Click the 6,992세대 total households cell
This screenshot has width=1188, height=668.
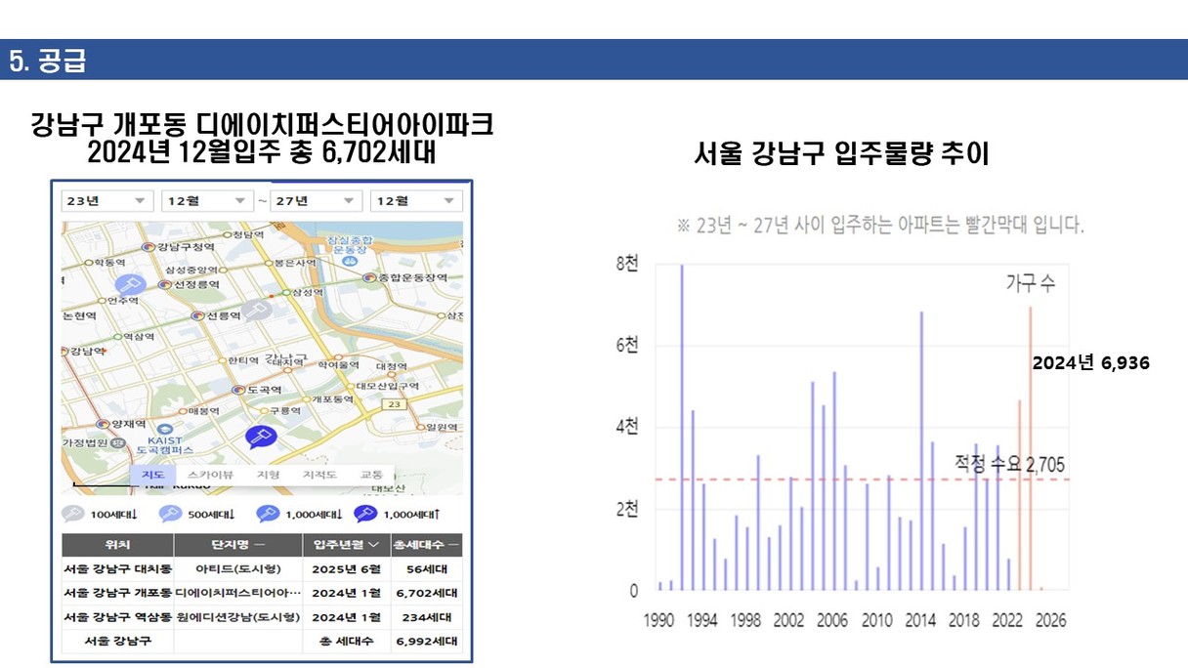[427, 642]
